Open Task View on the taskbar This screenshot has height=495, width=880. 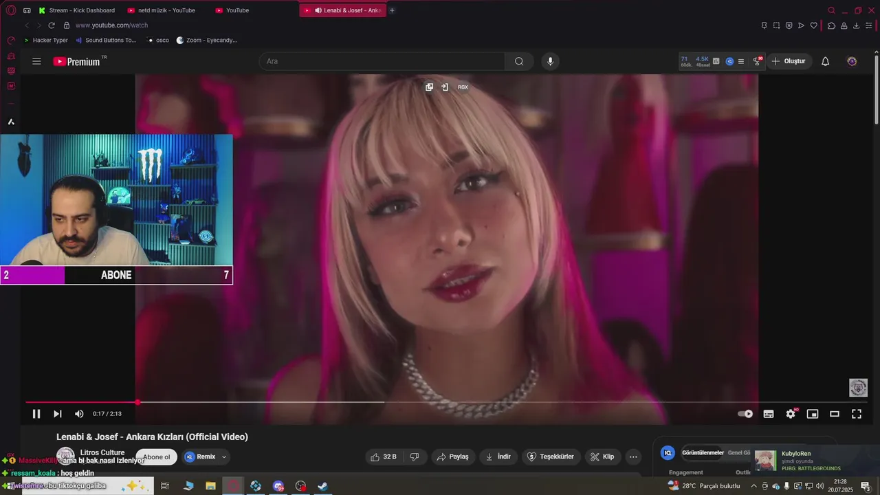[x=165, y=486]
